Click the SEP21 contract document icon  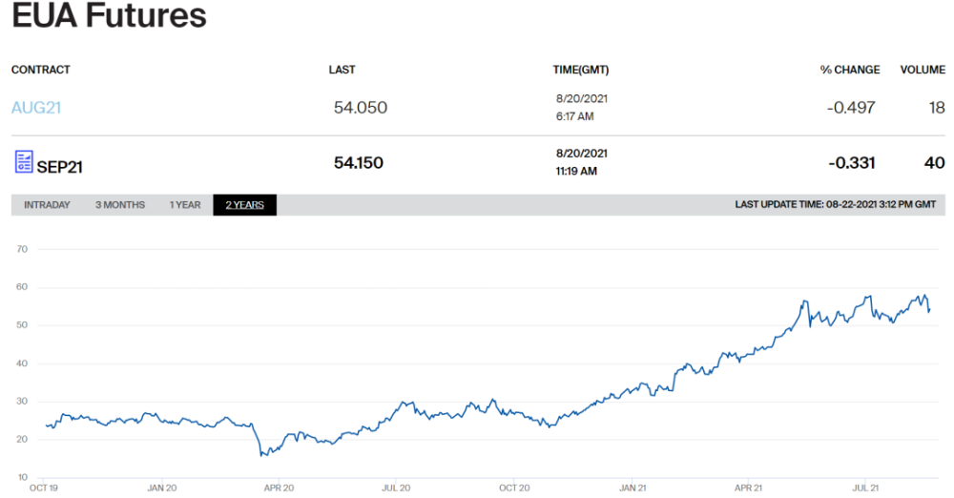[24, 162]
